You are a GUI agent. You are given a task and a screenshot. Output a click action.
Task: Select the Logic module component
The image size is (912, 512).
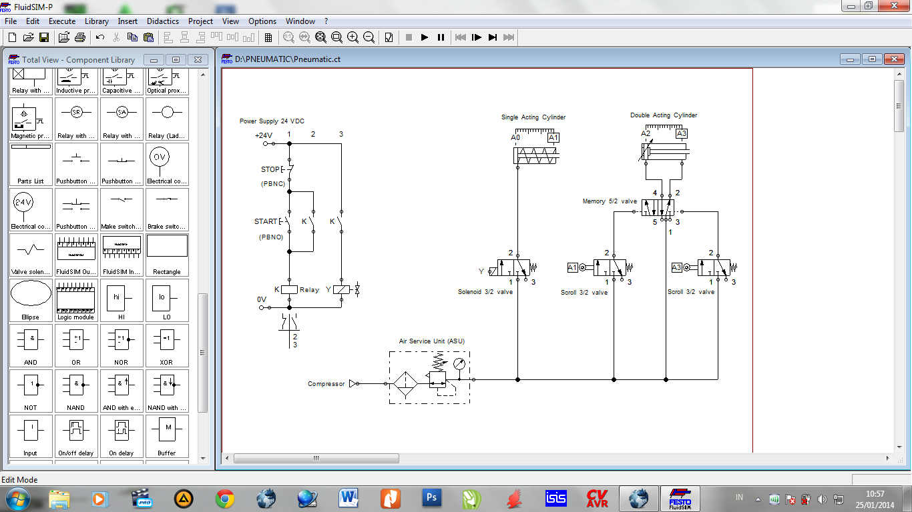(75, 300)
